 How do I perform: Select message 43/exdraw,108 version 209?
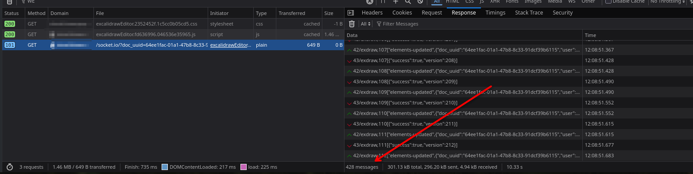click(x=463, y=81)
